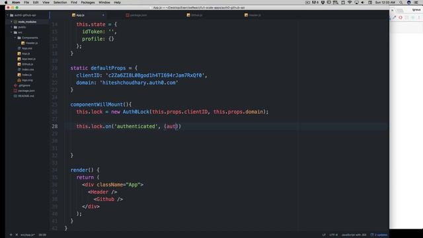Click the Siri icon in menu bar

408,3
